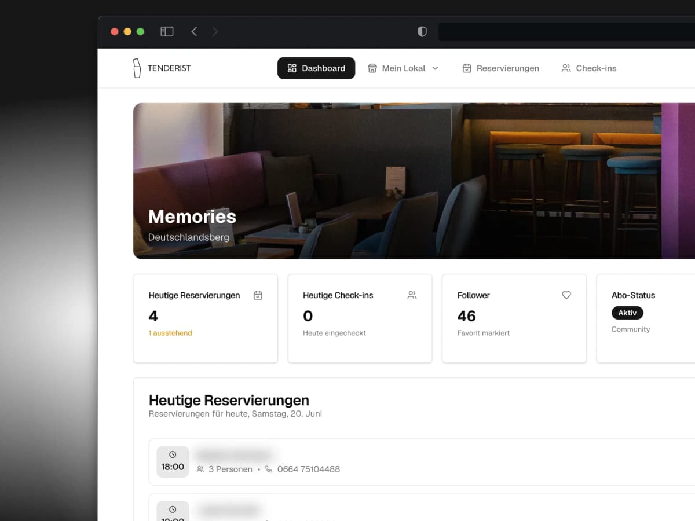Click the heart icon in Follower card
The width and height of the screenshot is (695, 521).
[x=566, y=295]
